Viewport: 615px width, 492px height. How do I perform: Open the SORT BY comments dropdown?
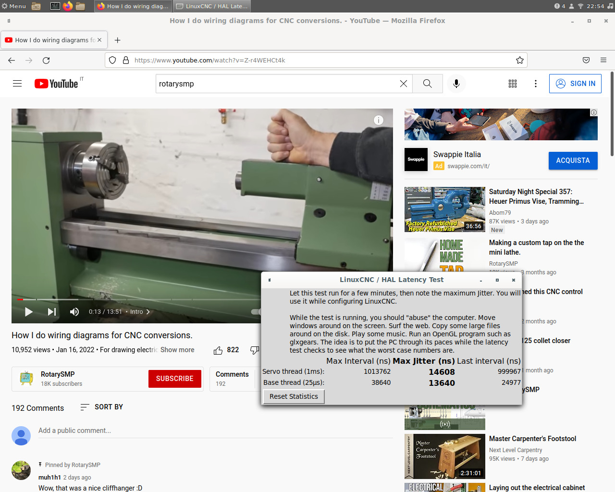(102, 407)
